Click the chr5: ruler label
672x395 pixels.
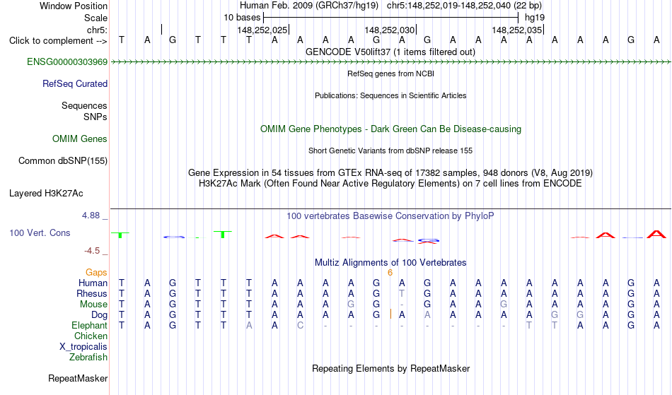click(x=97, y=30)
